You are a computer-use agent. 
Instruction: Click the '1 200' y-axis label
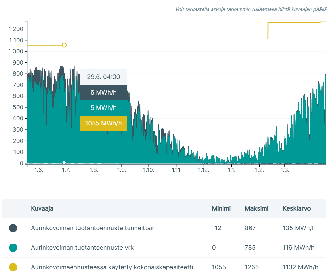16,29
